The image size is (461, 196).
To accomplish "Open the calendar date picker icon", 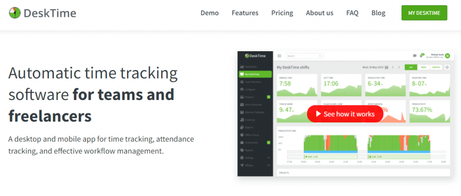I will point(386,67).
